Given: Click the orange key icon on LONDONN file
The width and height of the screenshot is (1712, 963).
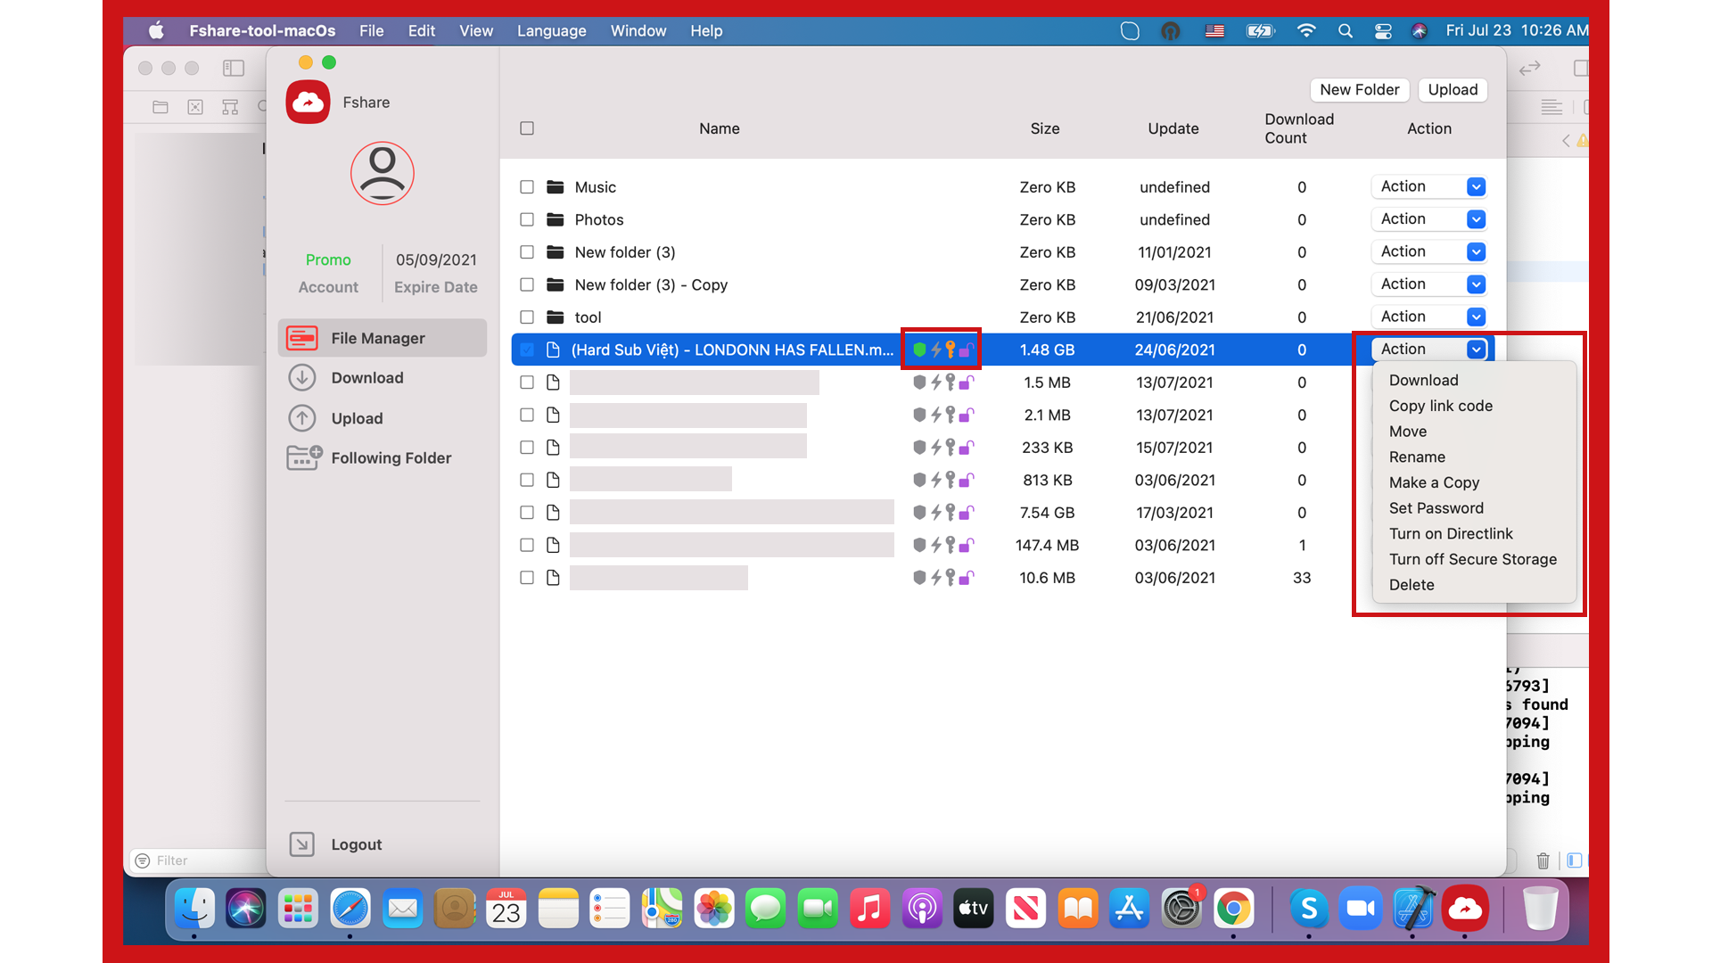Looking at the screenshot, I should (x=951, y=350).
